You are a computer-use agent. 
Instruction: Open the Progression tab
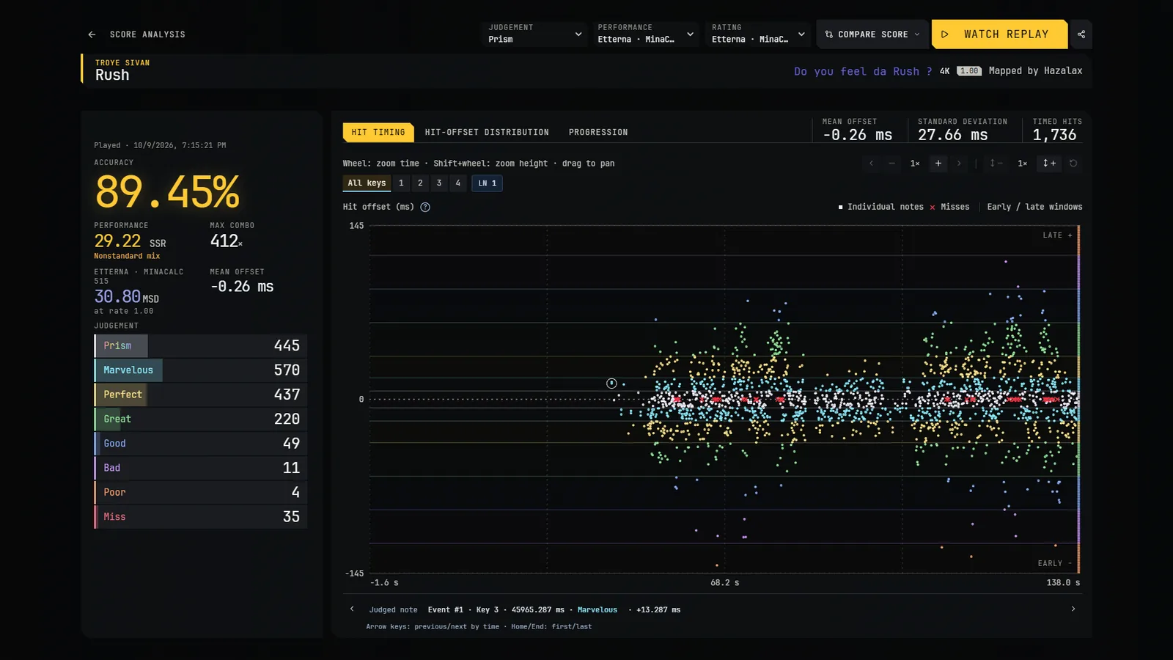[598, 133]
